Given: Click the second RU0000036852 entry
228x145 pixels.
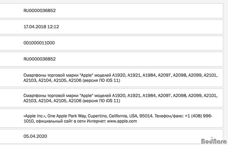Looking at the screenshot, I should click(40, 59).
